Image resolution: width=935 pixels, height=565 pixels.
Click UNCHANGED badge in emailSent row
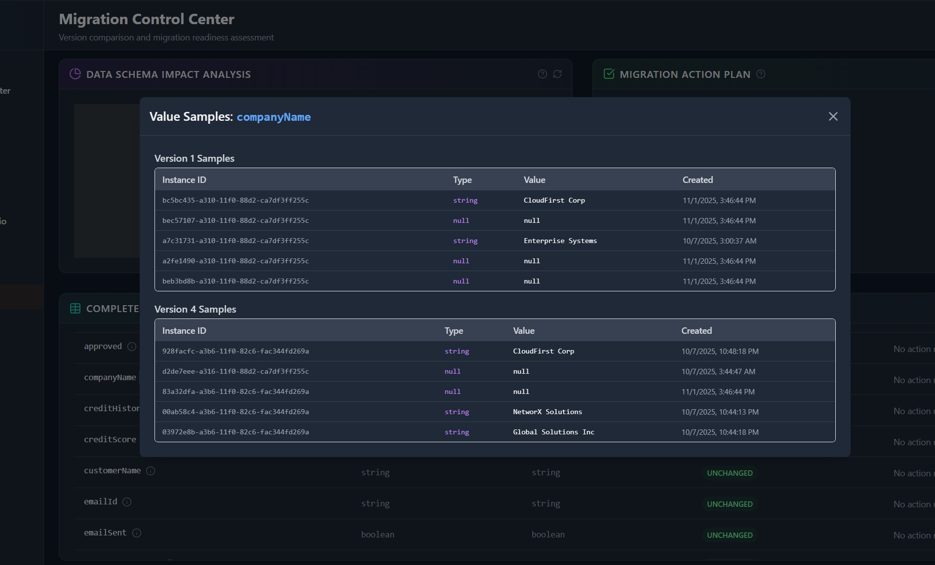[729, 535]
